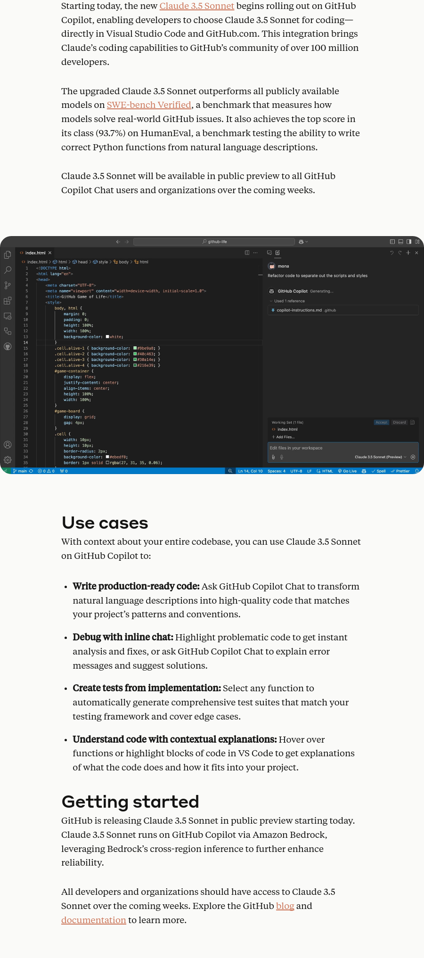424x958 pixels.
Task: Click the #9be9a8 color swatch
Action: click(135, 348)
